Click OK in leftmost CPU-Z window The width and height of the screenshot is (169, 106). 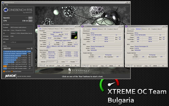tap(76, 65)
